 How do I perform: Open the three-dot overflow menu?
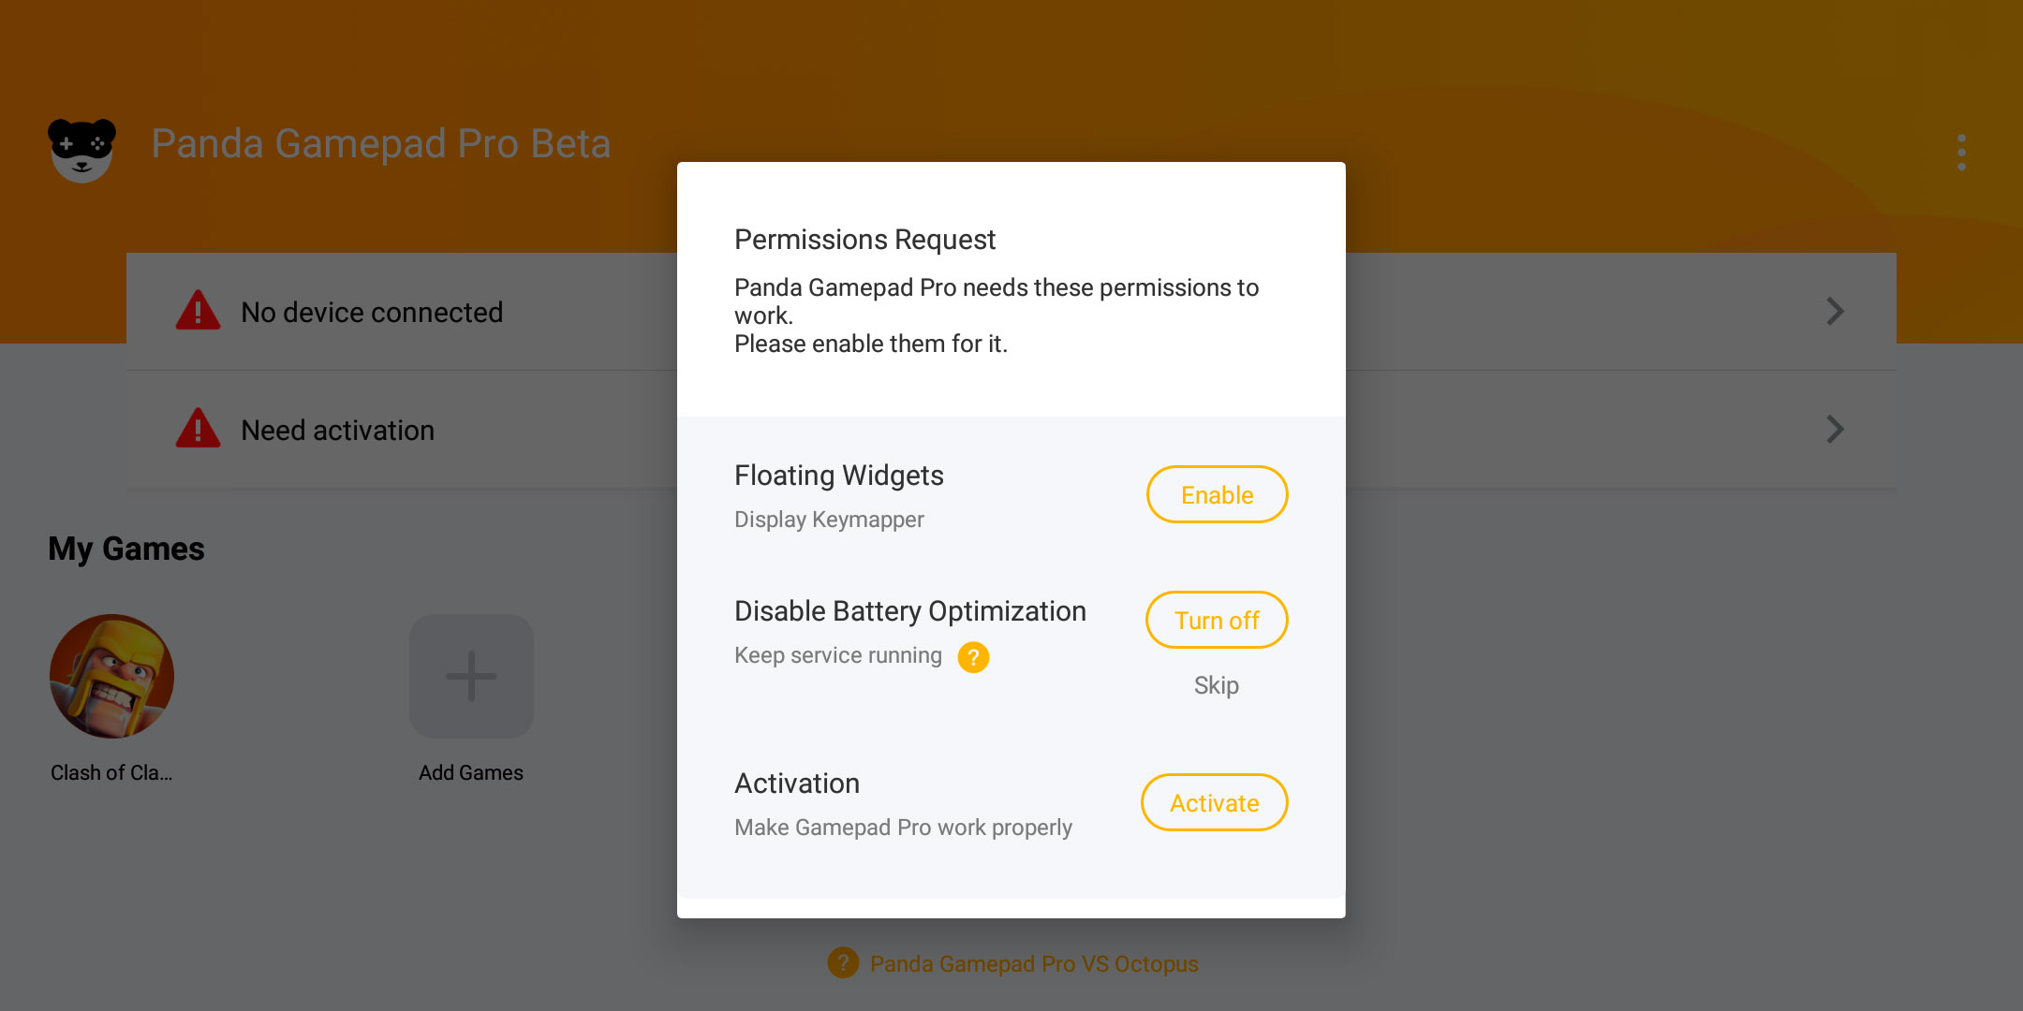tap(1961, 153)
